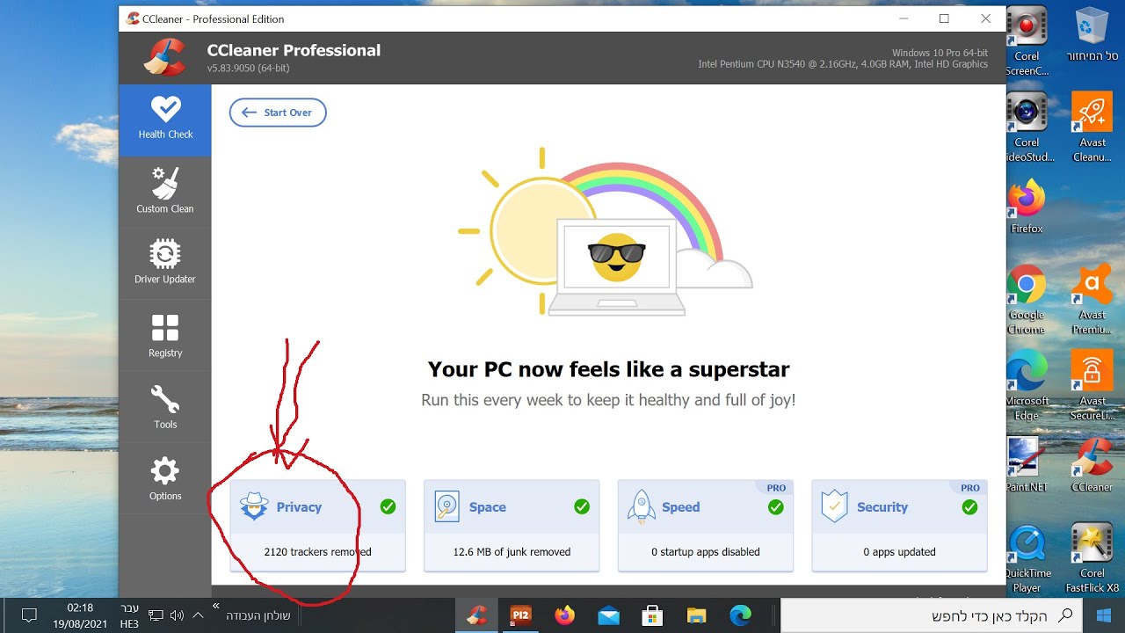1125x633 pixels.
Task: Click the green check on the Speed card
Action: point(775,506)
